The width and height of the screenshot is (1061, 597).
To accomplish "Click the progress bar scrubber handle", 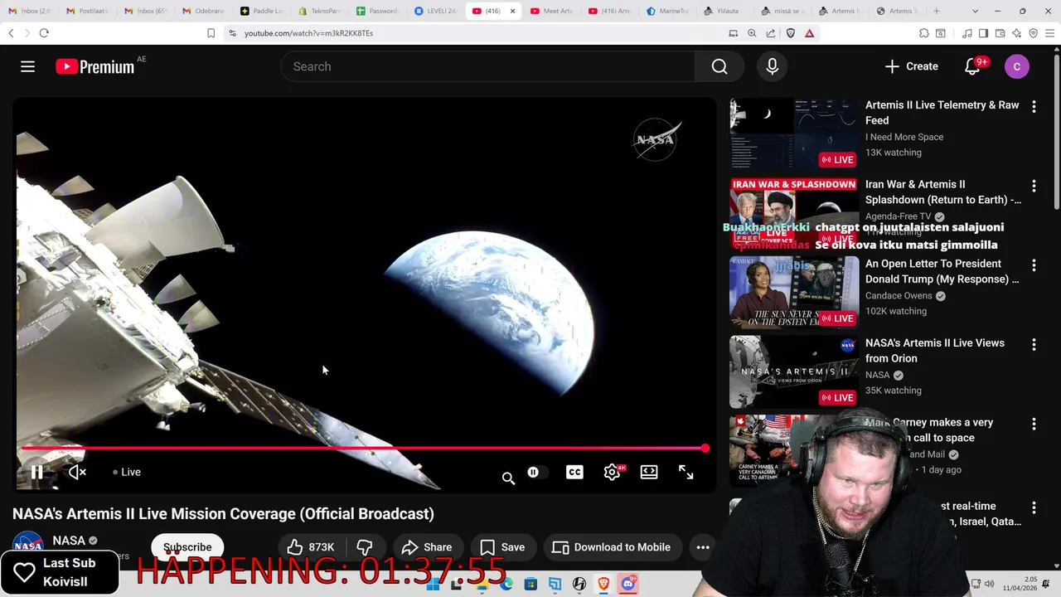I will click(705, 448).
